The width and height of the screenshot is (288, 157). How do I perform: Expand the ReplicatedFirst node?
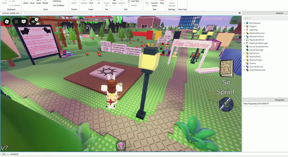(244, 40)
